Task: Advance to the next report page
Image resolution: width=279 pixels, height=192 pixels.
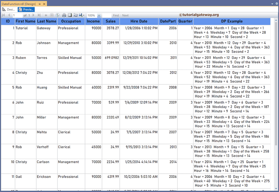Action: coord(33,15)
